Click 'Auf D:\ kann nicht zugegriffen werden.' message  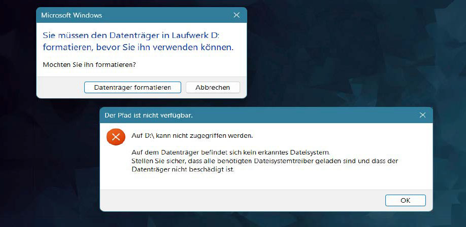[x=192, y=136]
